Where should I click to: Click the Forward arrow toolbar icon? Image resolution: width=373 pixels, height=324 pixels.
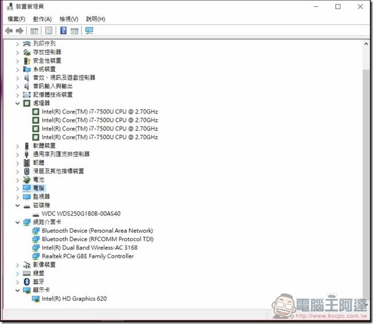pyautogui.click(x=19, y=31)
